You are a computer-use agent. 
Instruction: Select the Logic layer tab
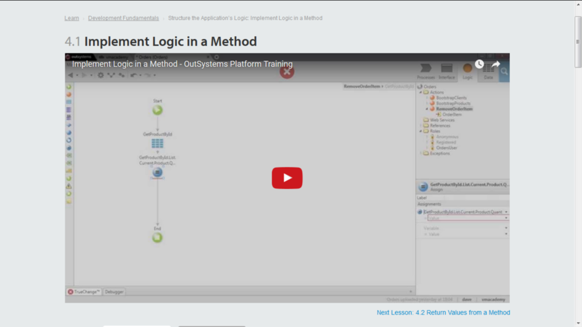[x=467, y=71]
